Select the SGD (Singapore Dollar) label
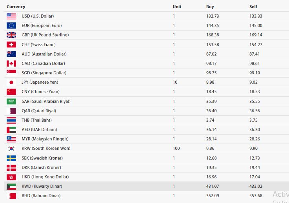 tap(44, 73)
